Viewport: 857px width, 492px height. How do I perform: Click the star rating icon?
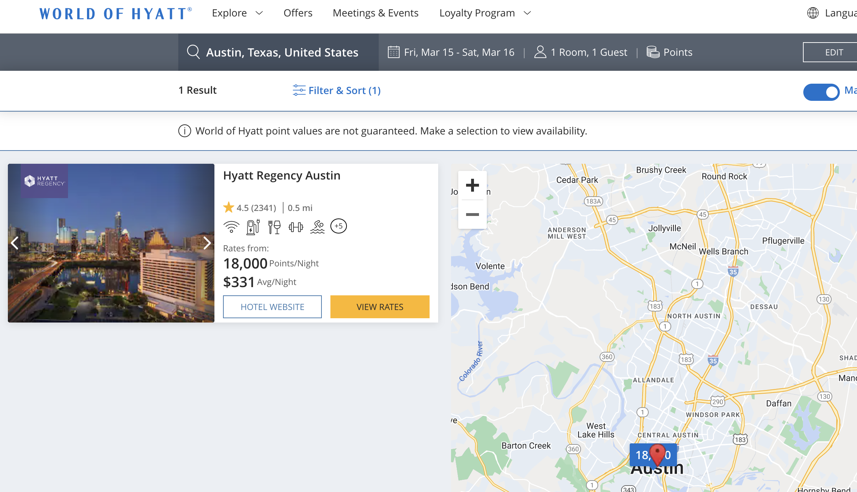[x=228, y=207]
